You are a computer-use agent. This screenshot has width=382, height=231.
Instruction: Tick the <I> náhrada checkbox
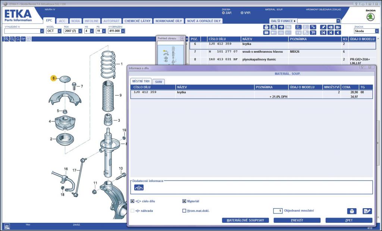(132, 211)
